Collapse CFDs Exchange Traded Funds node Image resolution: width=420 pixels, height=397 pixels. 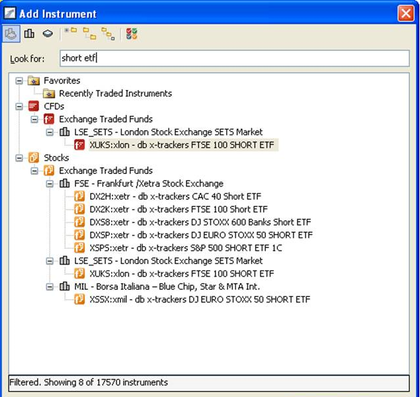pos(34,119)
